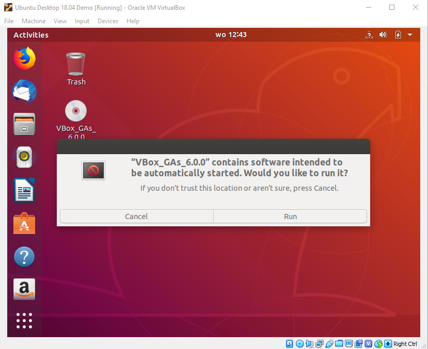
Task: Click the Run button in the dialog
Action: (x=290, y=217)
